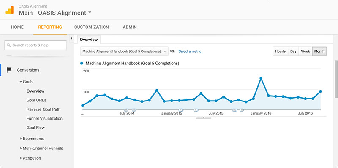Screen dimensions: 338x168
Task: Click the annotation bubble before January 2016
Action: point(242,110)
